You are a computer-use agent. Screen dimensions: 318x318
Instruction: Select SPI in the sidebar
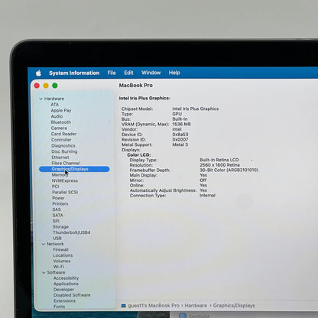[x=56, y=221]
